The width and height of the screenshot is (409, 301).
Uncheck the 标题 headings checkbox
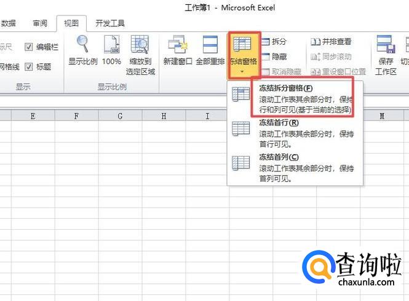[29, 66]
